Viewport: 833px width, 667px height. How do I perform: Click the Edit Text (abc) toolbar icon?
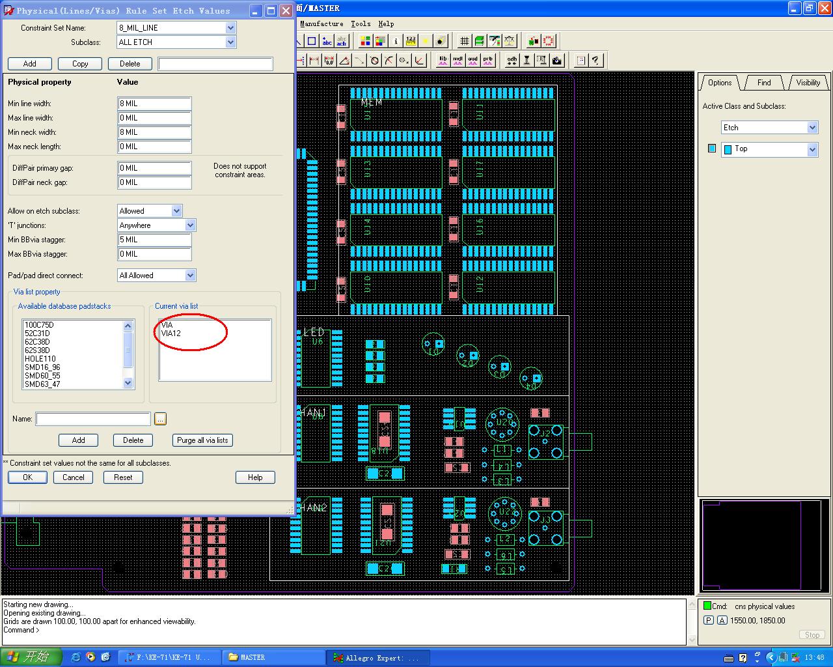342,41
